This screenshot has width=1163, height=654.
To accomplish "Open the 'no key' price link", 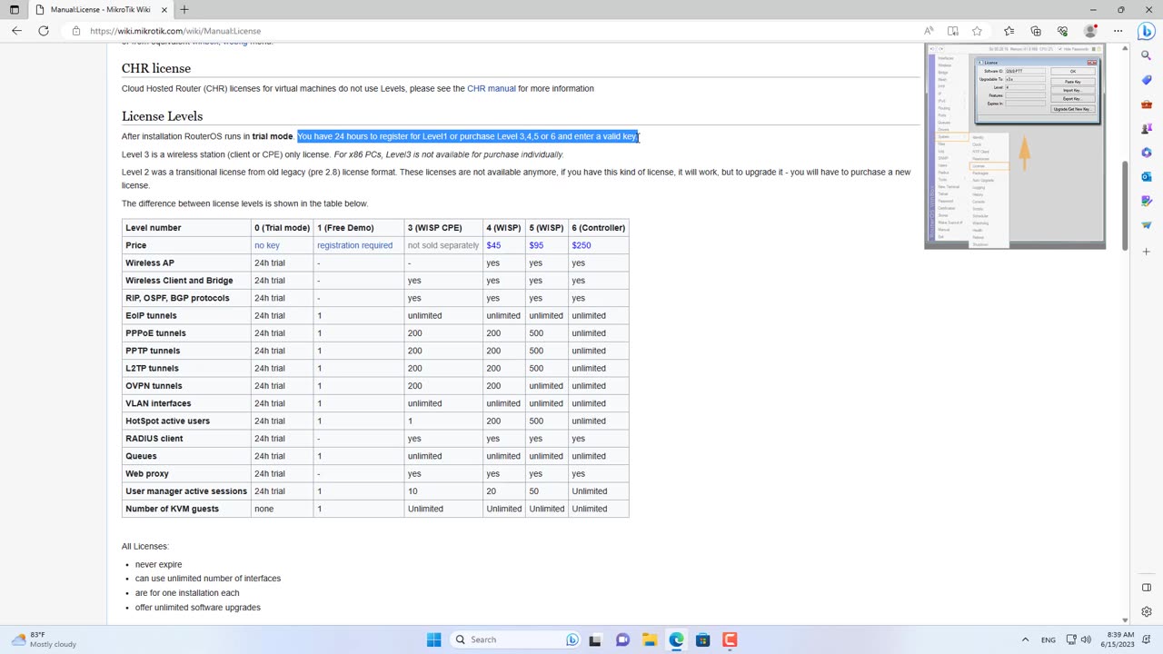I will point(267,245).
